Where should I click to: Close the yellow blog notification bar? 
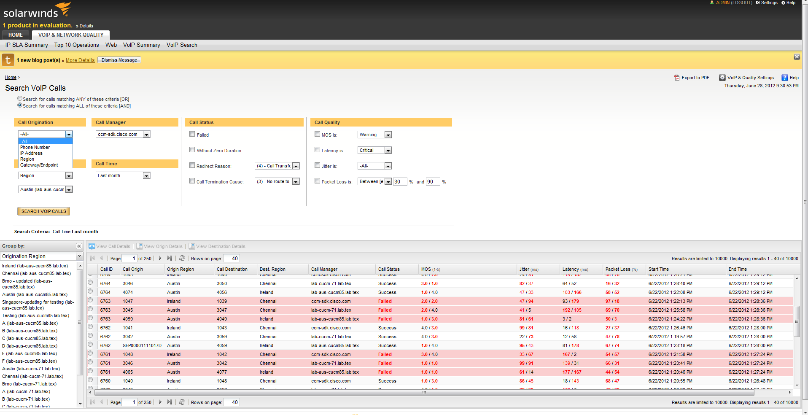[797, 57]
